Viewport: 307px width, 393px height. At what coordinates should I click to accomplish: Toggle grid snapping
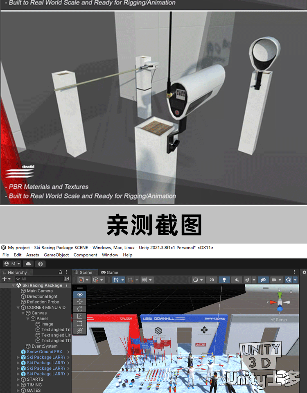[130, 280]
